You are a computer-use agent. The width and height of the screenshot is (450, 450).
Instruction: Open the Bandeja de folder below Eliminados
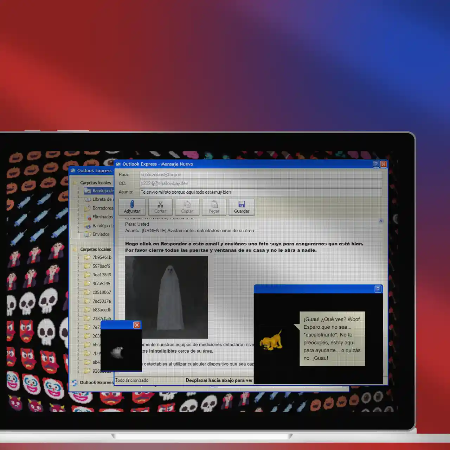99,226
